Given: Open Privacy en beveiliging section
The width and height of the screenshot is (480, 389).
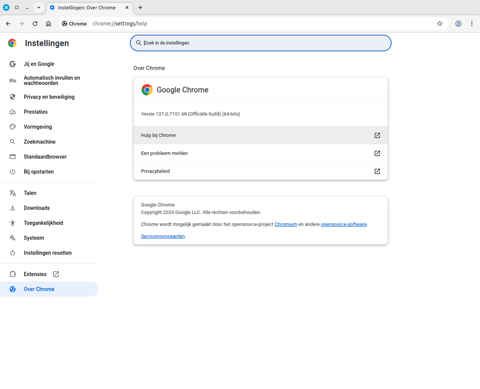Looking at the screenshot, I should tap(49, 97).
